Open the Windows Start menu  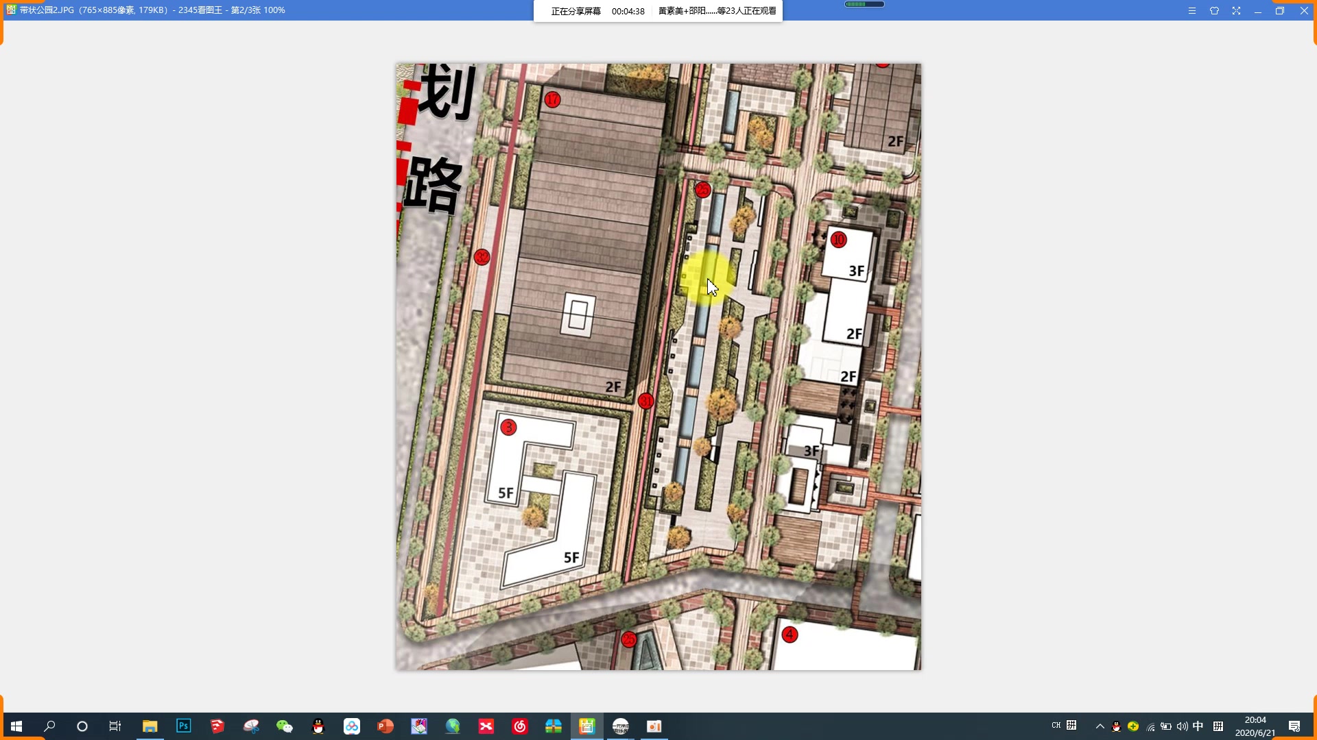pos(16,726)
